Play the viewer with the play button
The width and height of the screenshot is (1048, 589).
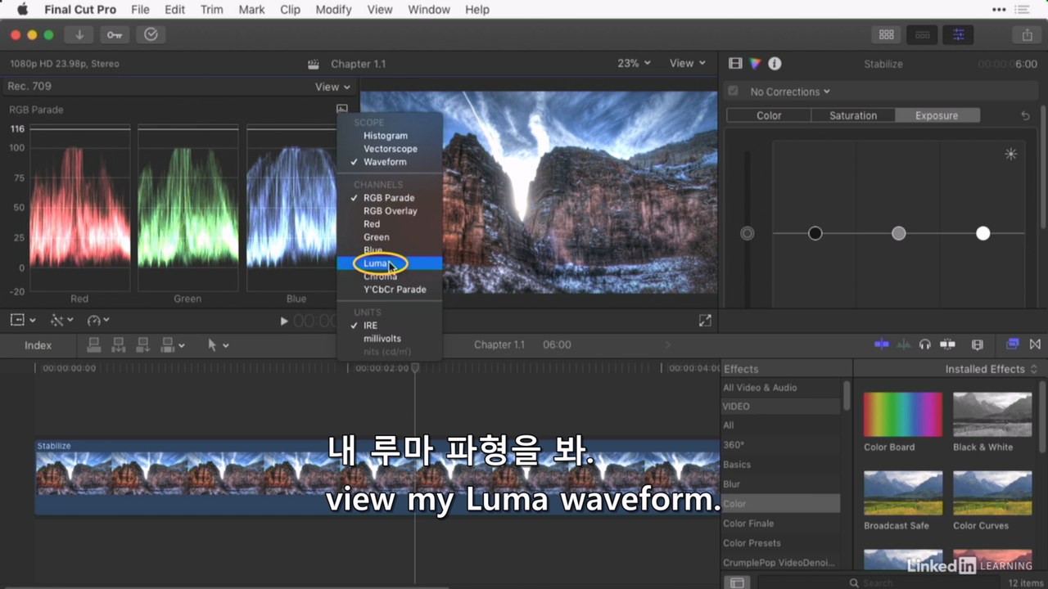284,321
